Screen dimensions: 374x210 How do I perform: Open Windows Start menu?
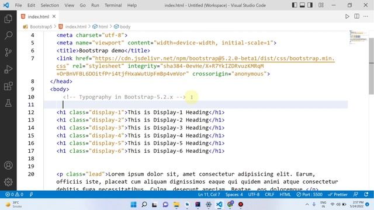click(x=134, y=205)
